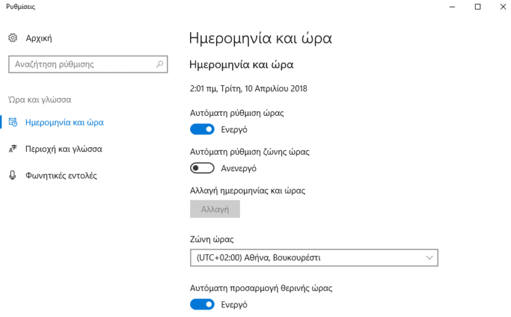This screenshot has height=317, width=511.
Task: Minimize the Ρυθμίσεις window
Action: coord(452,7)
